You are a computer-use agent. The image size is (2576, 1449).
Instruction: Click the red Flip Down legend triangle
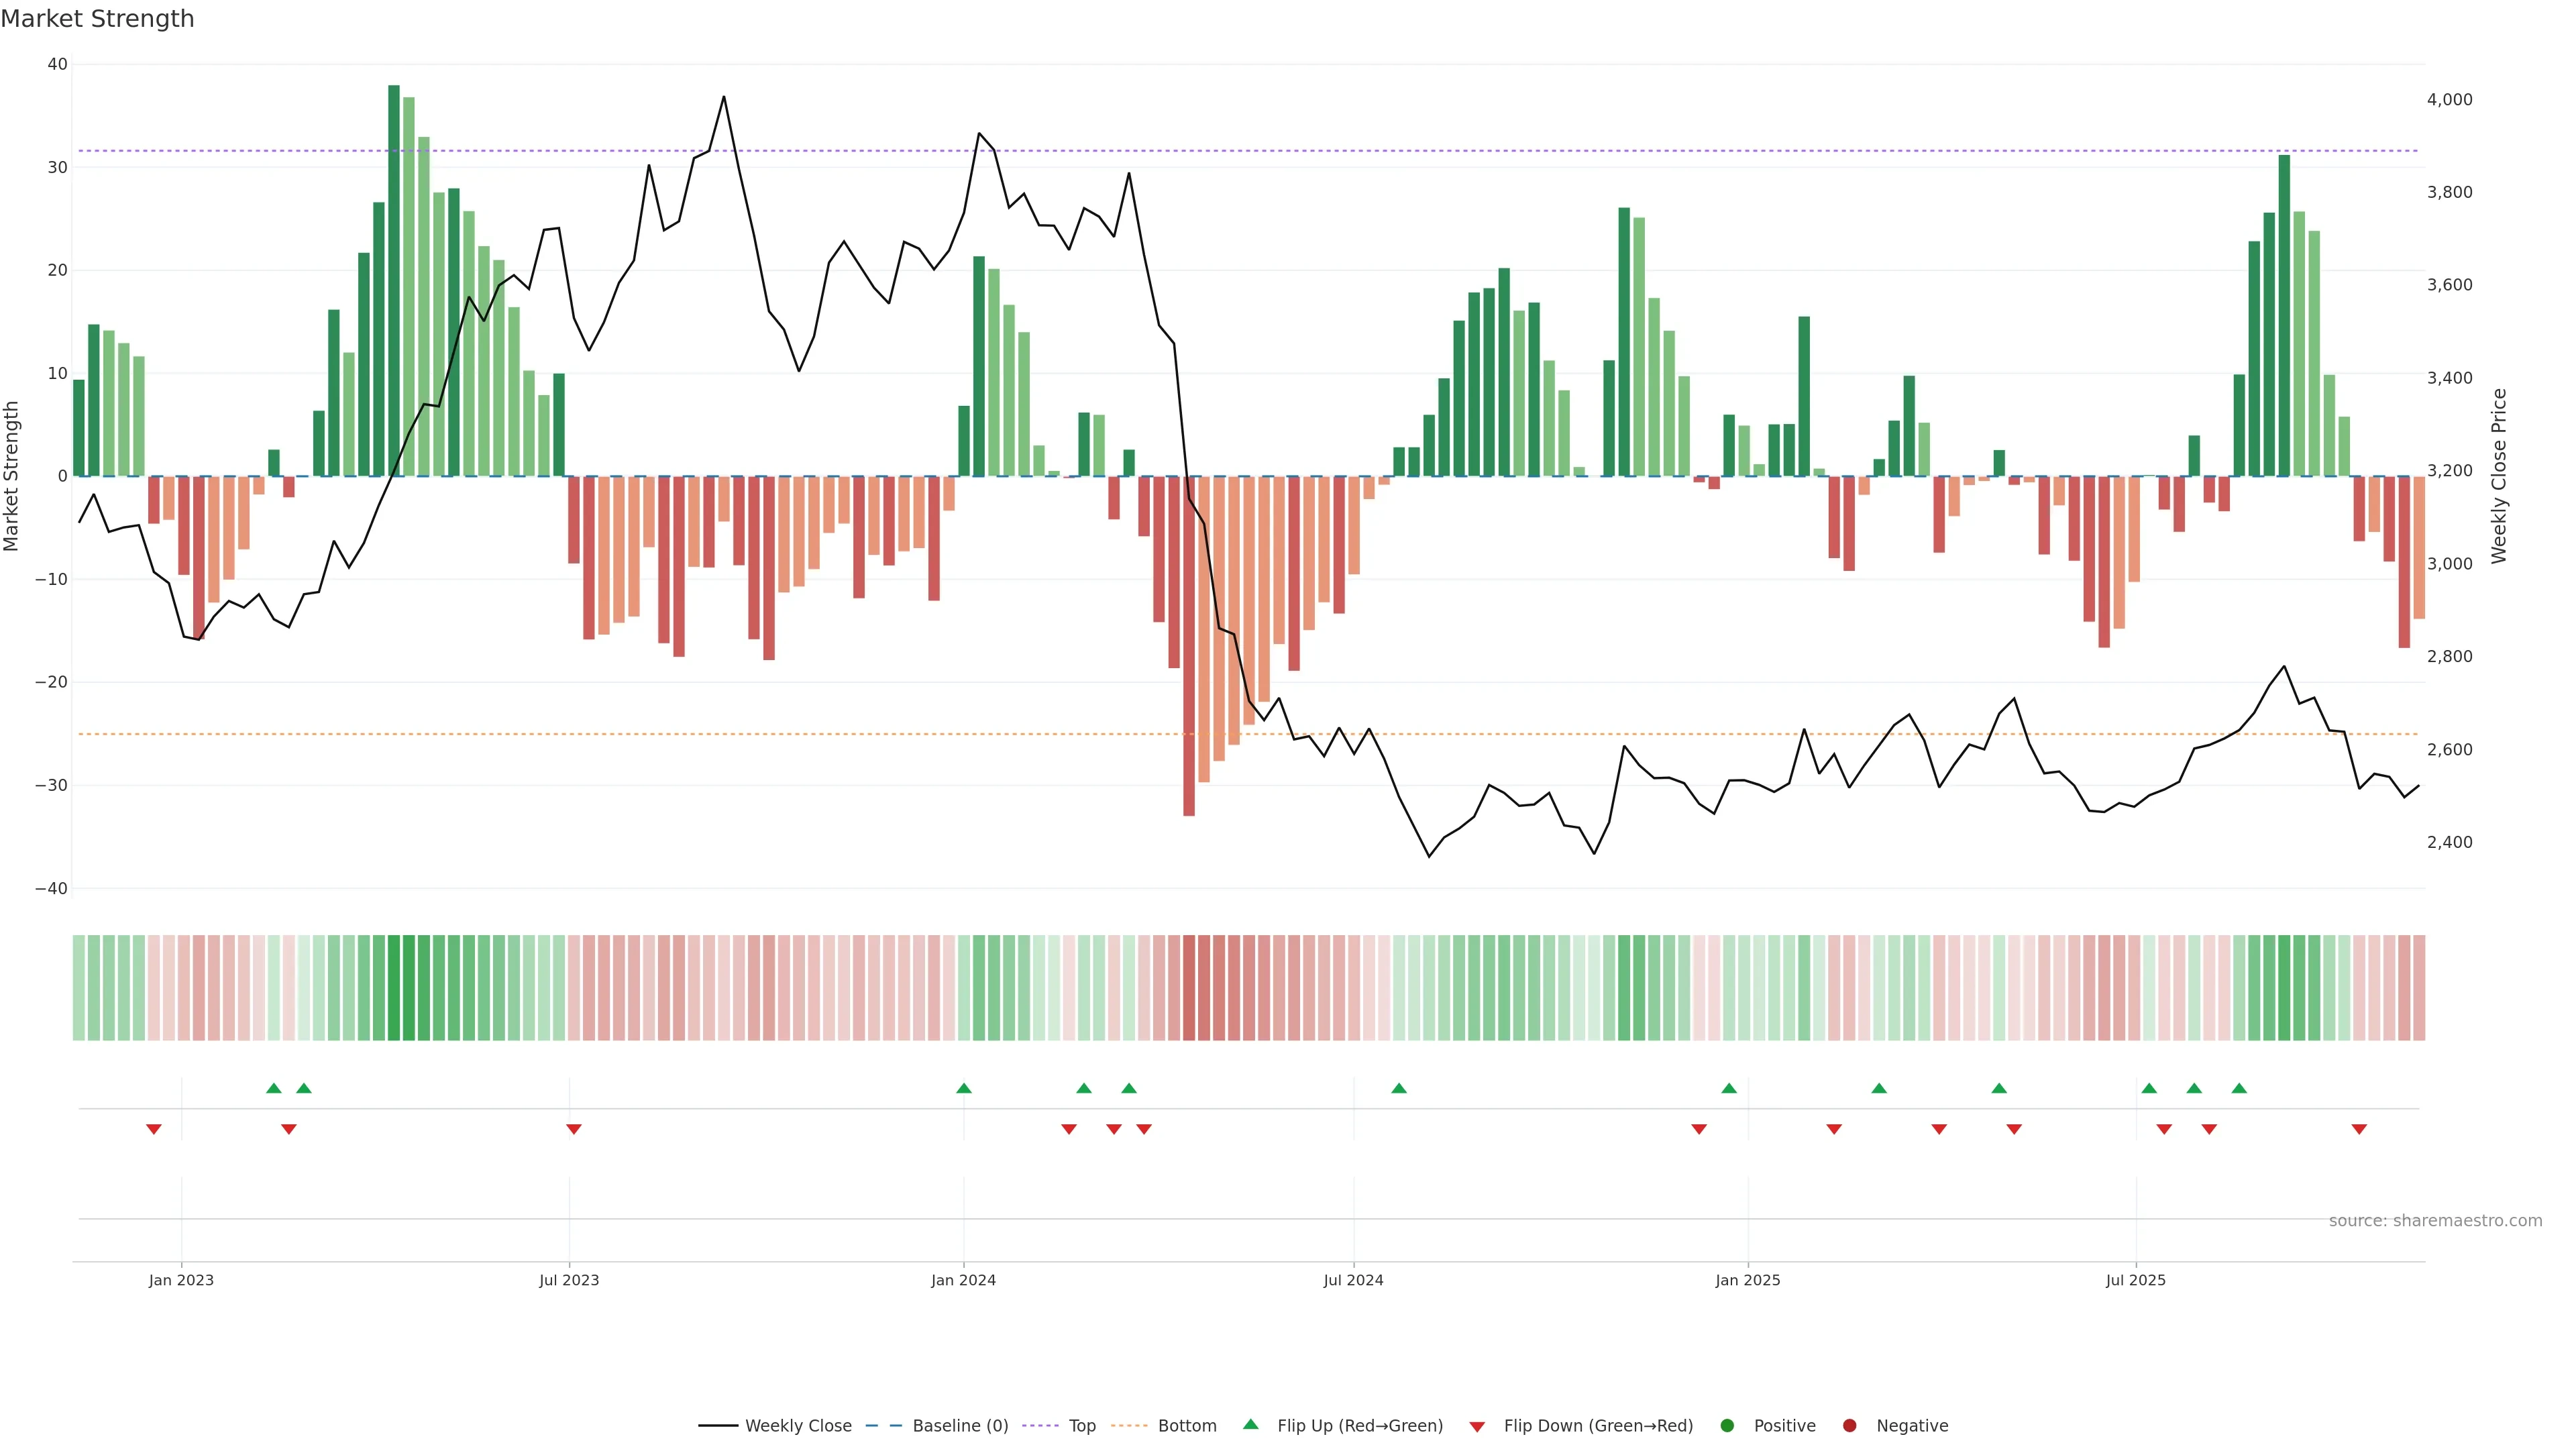tap(1477, 1426)
